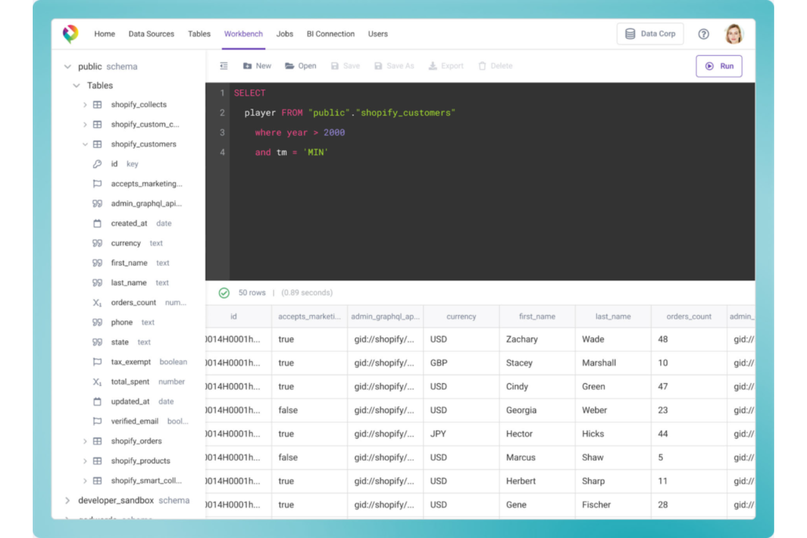Click the id key icon

[x=97, y=164]
